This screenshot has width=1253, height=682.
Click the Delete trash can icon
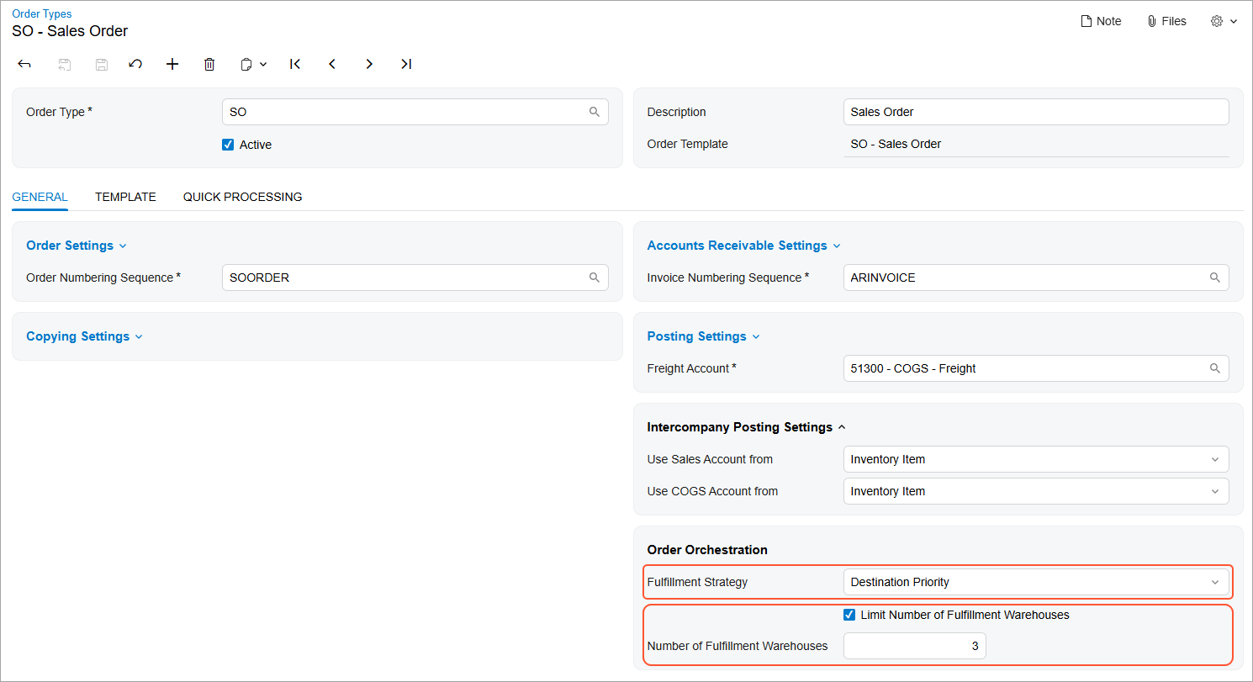tap(209, 64)
